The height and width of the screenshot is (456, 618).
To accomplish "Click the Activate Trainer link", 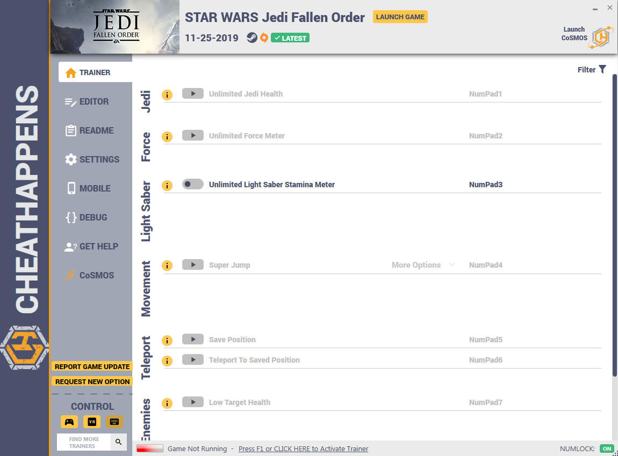I will (303, 448).
